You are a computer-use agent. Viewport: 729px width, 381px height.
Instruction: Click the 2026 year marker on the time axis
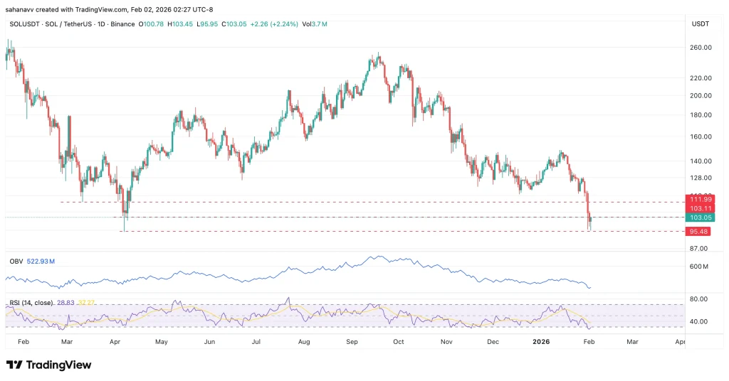point(542,342)
